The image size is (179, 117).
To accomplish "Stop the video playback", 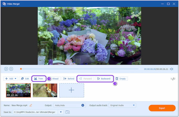I will pyautogui.click(x=11, y=69).
